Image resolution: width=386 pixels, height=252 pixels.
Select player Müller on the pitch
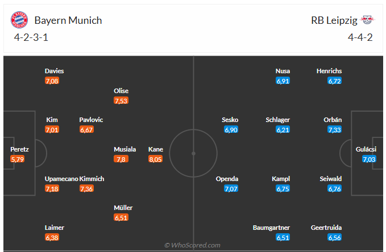[x=123, y=208]
